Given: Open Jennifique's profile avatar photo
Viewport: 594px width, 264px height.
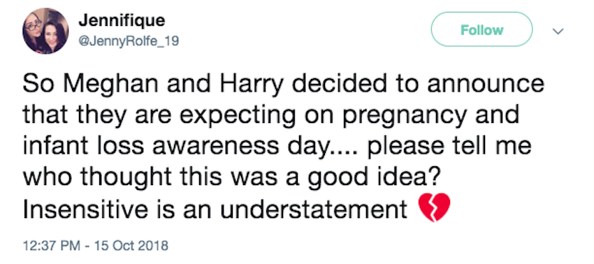Looking at the screenshot, I should click(45, 31).
